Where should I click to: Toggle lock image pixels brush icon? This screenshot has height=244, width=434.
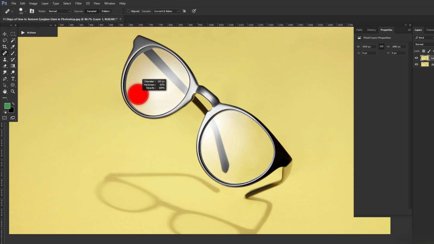pos(429,51)
